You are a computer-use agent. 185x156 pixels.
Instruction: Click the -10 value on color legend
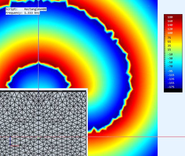coord(170,55)
